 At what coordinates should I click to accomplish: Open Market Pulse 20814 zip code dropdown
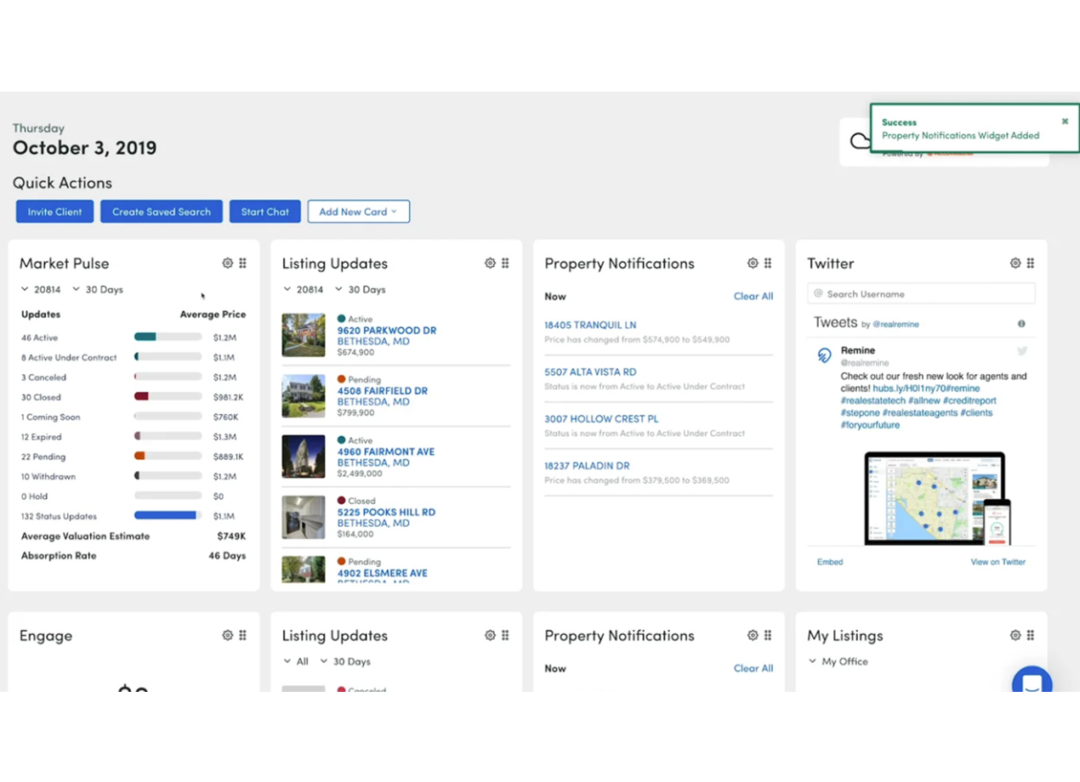(42, 290)
